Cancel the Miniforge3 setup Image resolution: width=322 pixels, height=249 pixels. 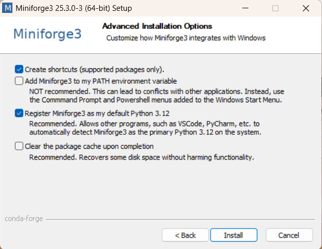[x=289, y=235]
